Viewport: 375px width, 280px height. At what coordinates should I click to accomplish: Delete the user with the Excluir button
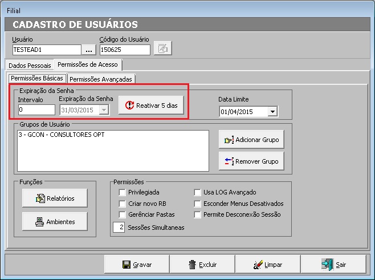coord(202,265)
